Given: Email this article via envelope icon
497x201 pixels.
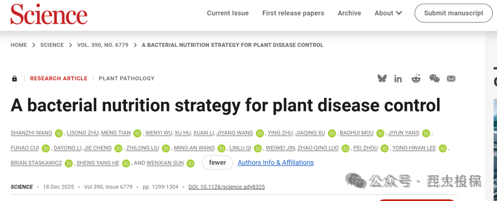Looking at the screenshot, I should [x=451, y=78].
